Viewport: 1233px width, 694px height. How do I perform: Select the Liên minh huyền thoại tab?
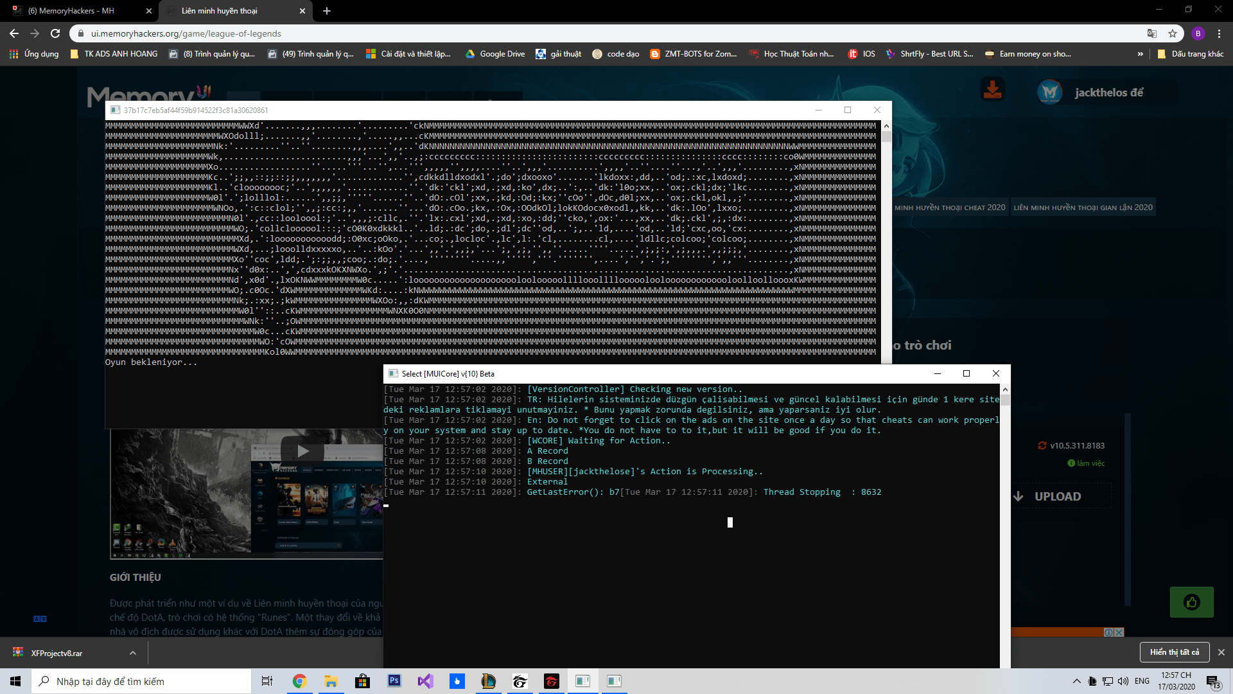pyautogui.click(x=236, y=11)
